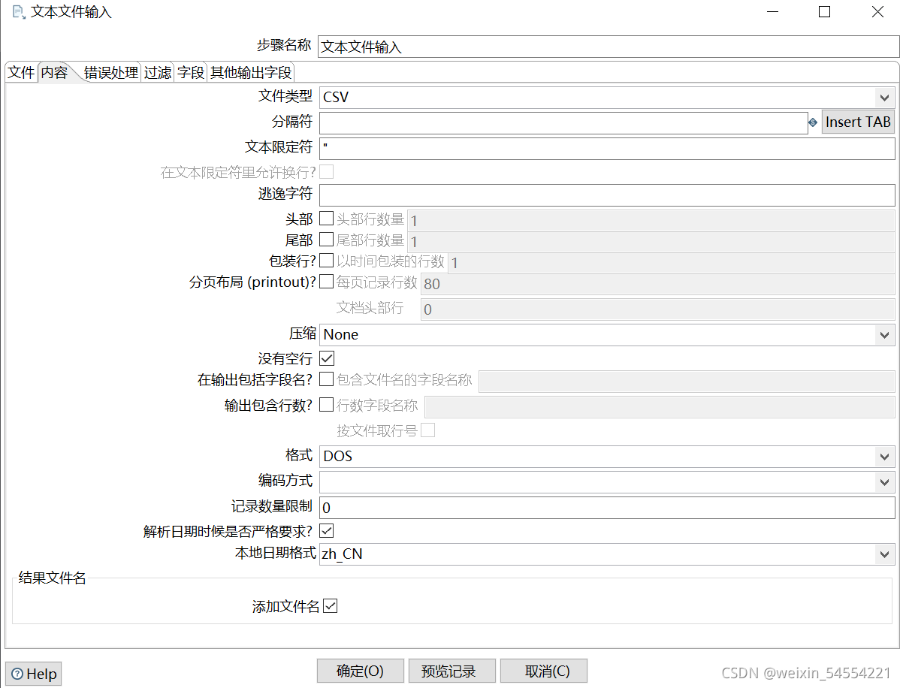
Task: Open the 字段 tab
Action: [x=191, y=72]
